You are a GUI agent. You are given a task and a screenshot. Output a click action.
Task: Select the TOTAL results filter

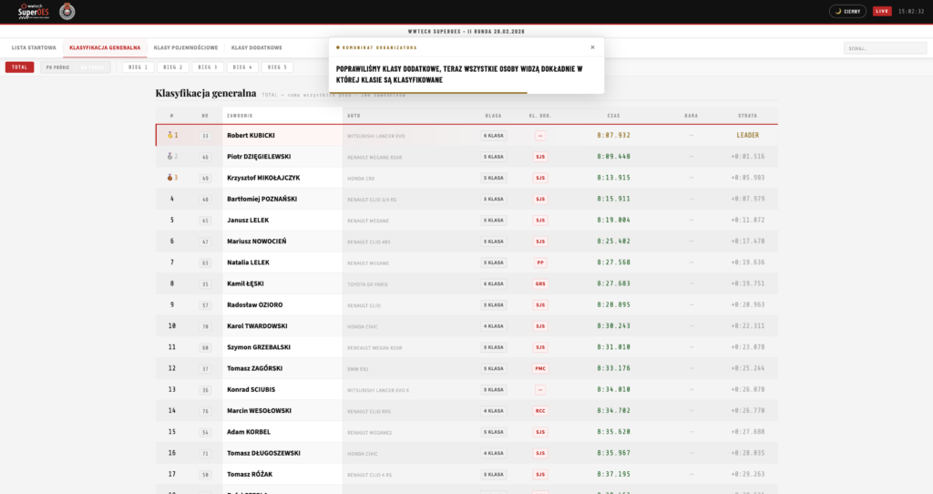19,67
